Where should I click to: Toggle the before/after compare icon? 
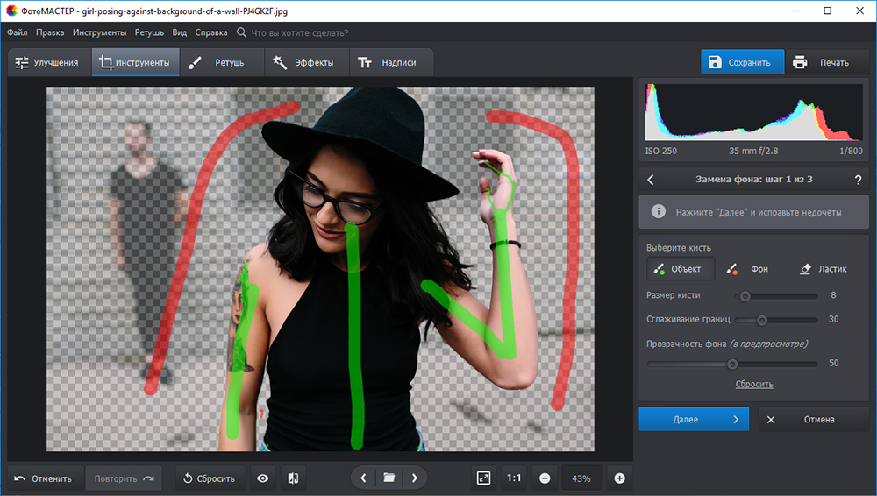pos(293,478)
